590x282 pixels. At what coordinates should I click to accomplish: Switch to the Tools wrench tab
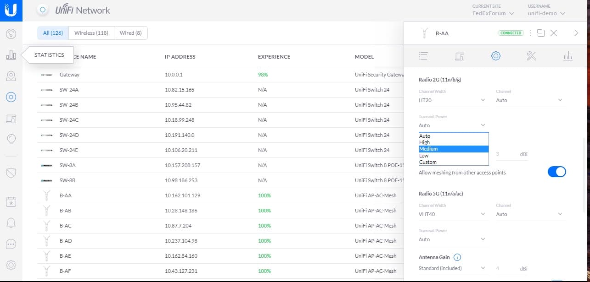pos(532,56)
